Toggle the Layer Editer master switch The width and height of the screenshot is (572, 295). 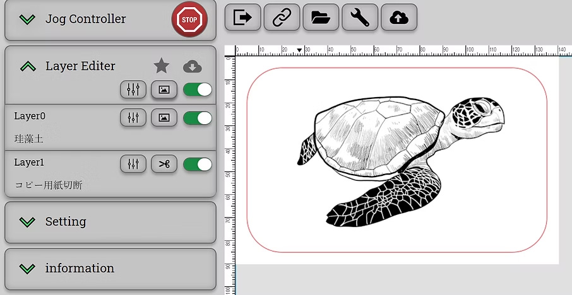click(x=198, y=90)
